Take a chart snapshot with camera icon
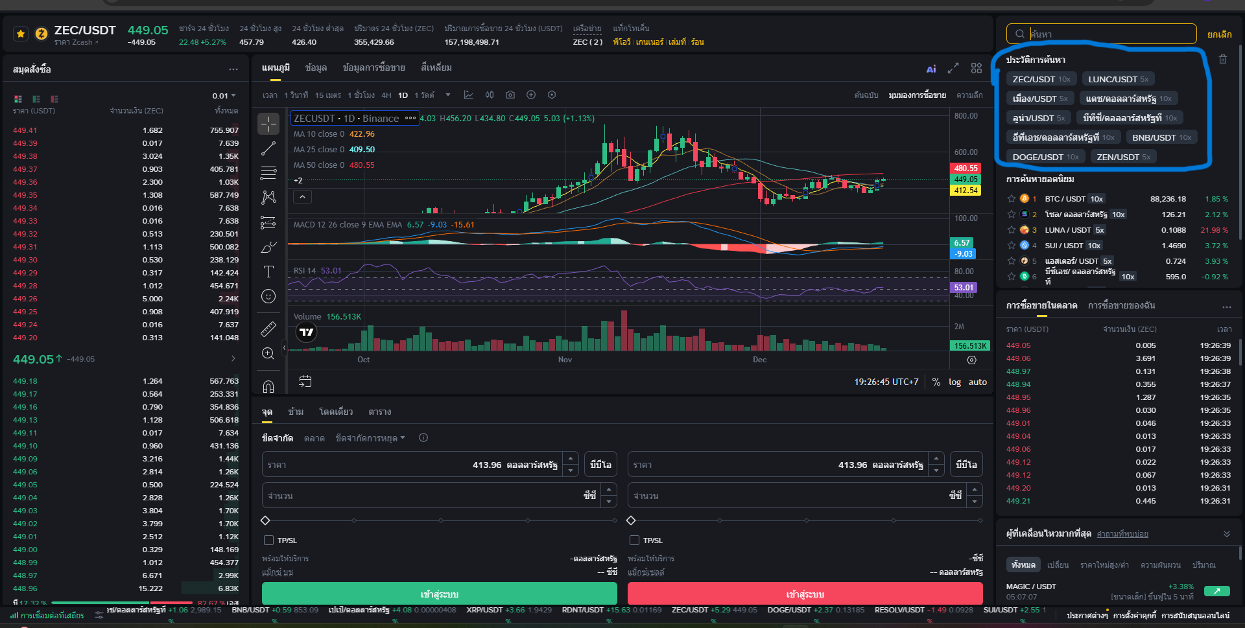1245x628 pixels. [x=510, y=95]
